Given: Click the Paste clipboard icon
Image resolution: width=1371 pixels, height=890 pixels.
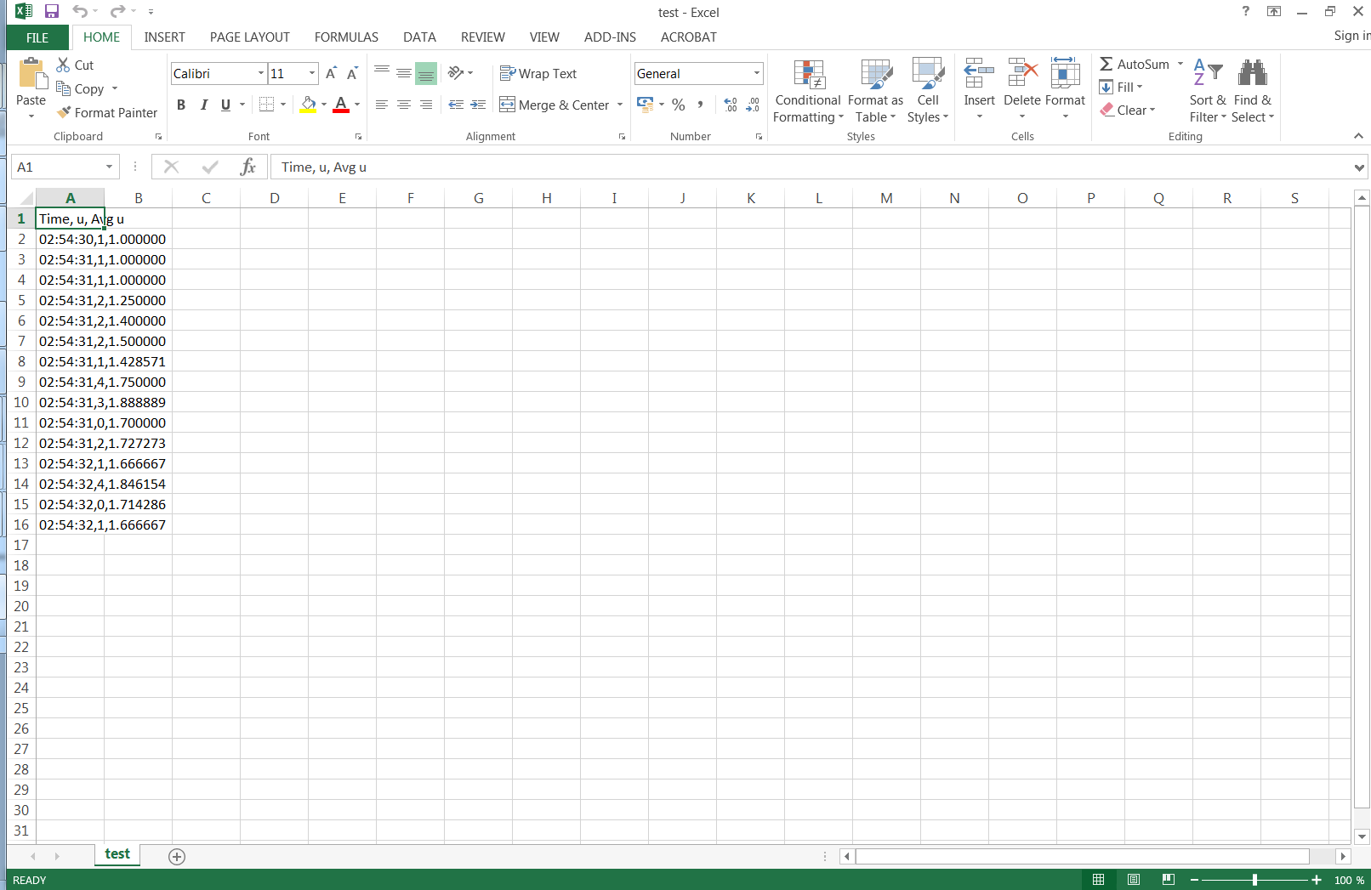Looking at the screenshot, I should coord(31,74).
